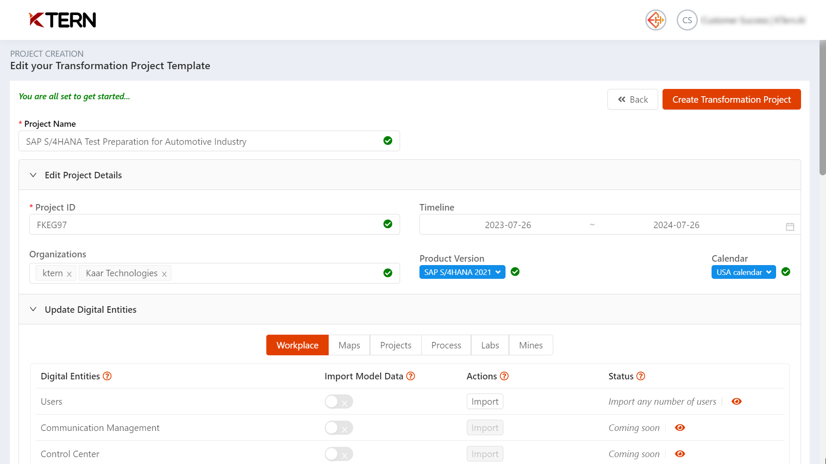Viewport: 826px width, 464px height.
Task: Switch to the Labs tab
Action: [490, 345]
